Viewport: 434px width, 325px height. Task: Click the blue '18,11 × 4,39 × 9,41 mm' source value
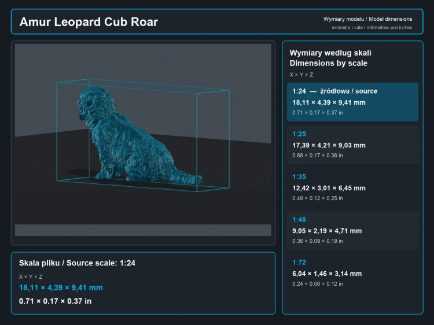(x=61, y=287)
